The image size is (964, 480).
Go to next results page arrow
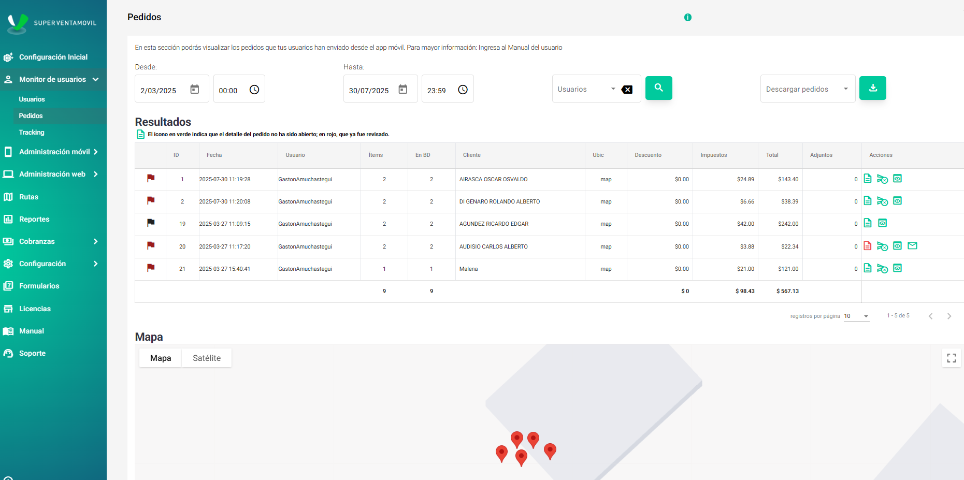949,316
